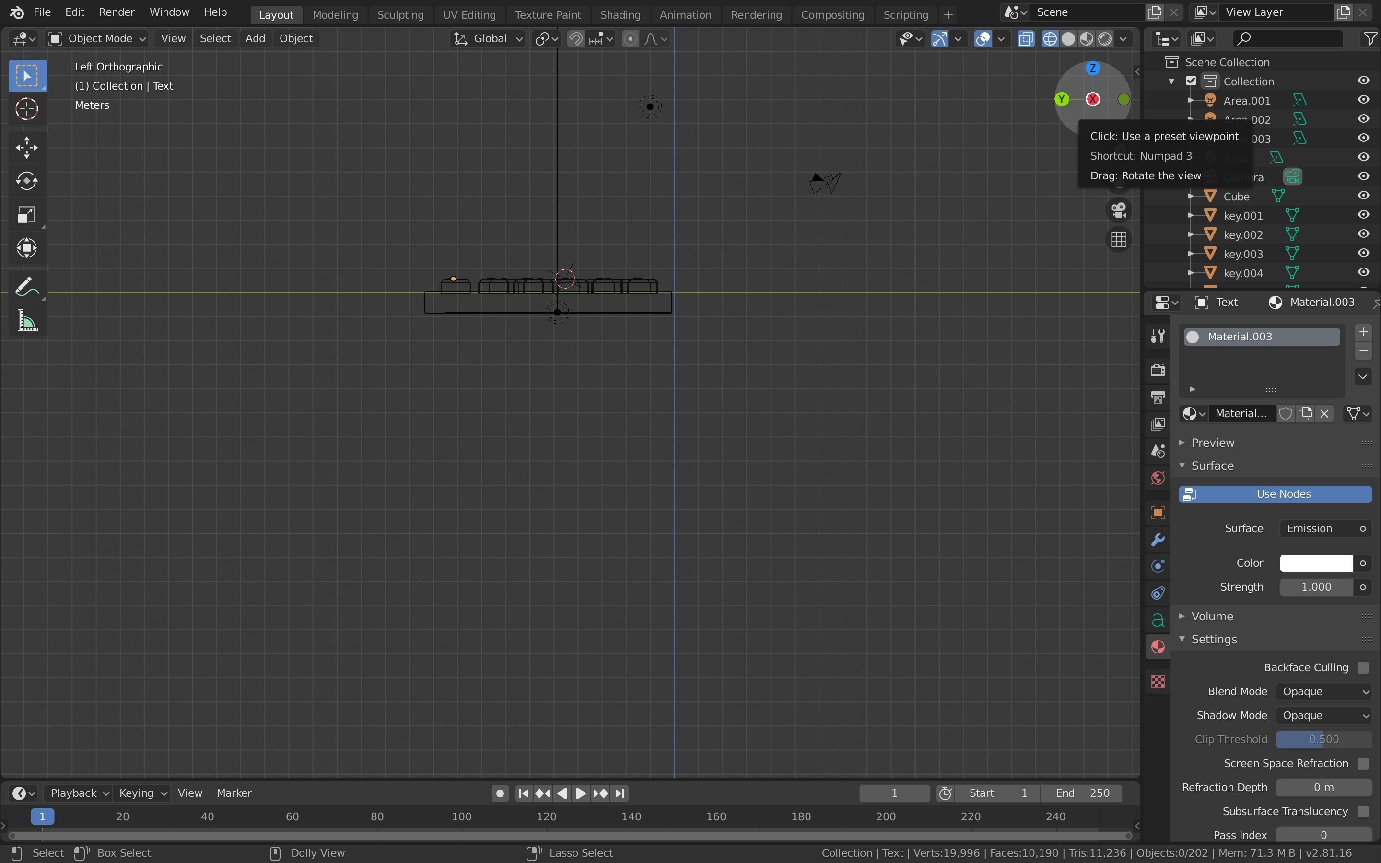The width and height of the screenshot is (1381, 863).
Task: Select the Scale tool
Action: pyautogui.click(x=26, y=215)
